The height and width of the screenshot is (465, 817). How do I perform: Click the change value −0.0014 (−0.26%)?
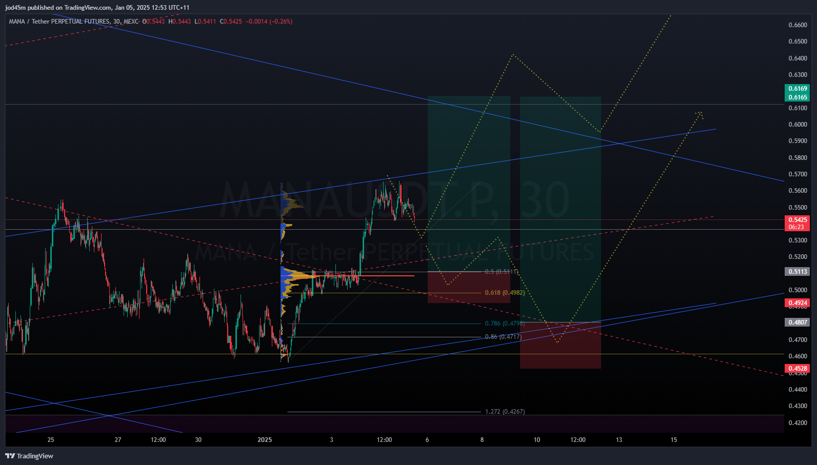[269, 22]
